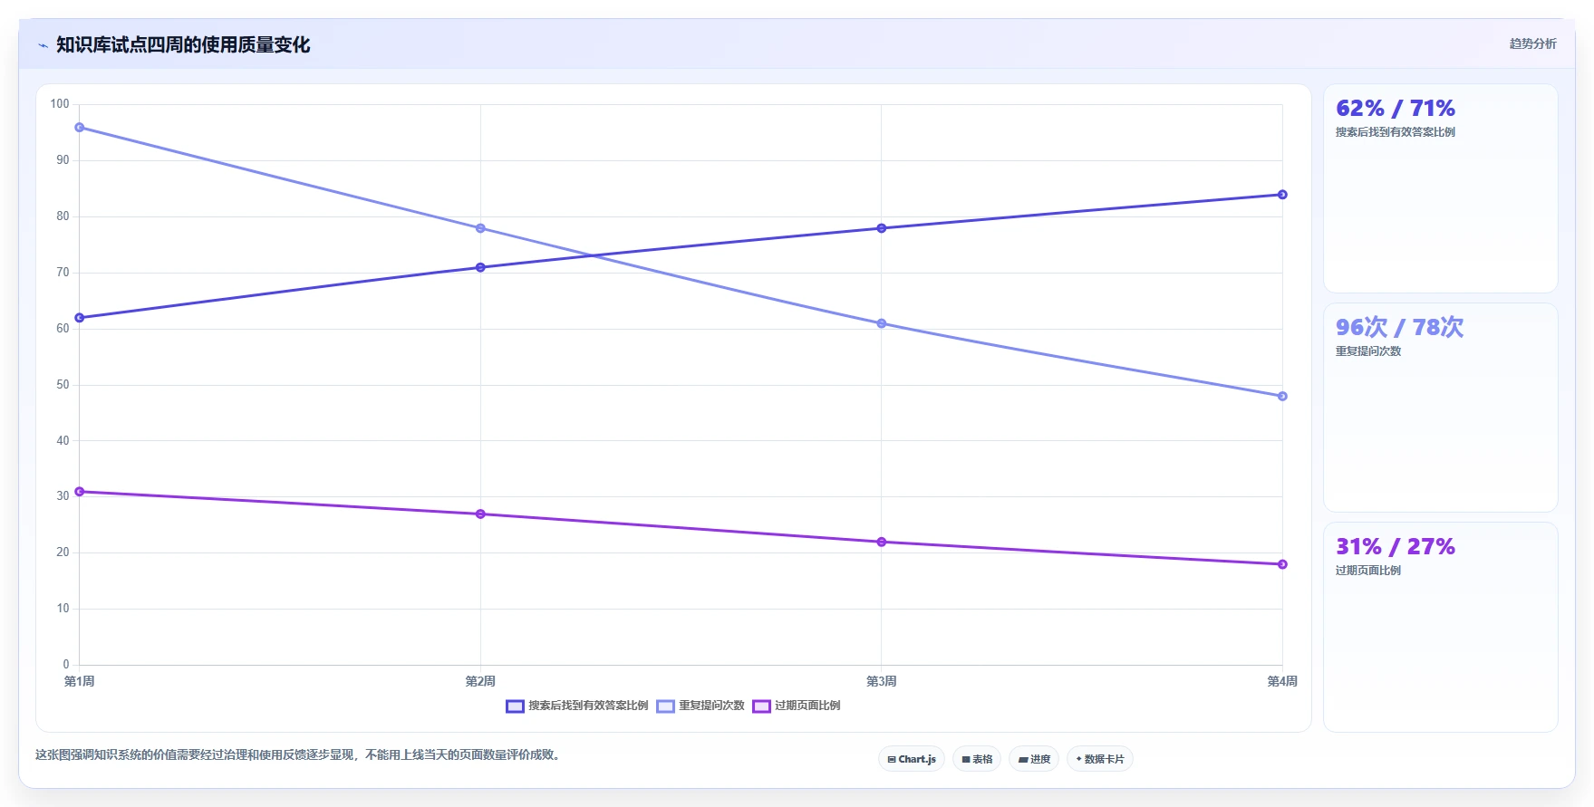Click the 过期页面比例 card caption
The image size is (1594, 807).
[1368, 571]
